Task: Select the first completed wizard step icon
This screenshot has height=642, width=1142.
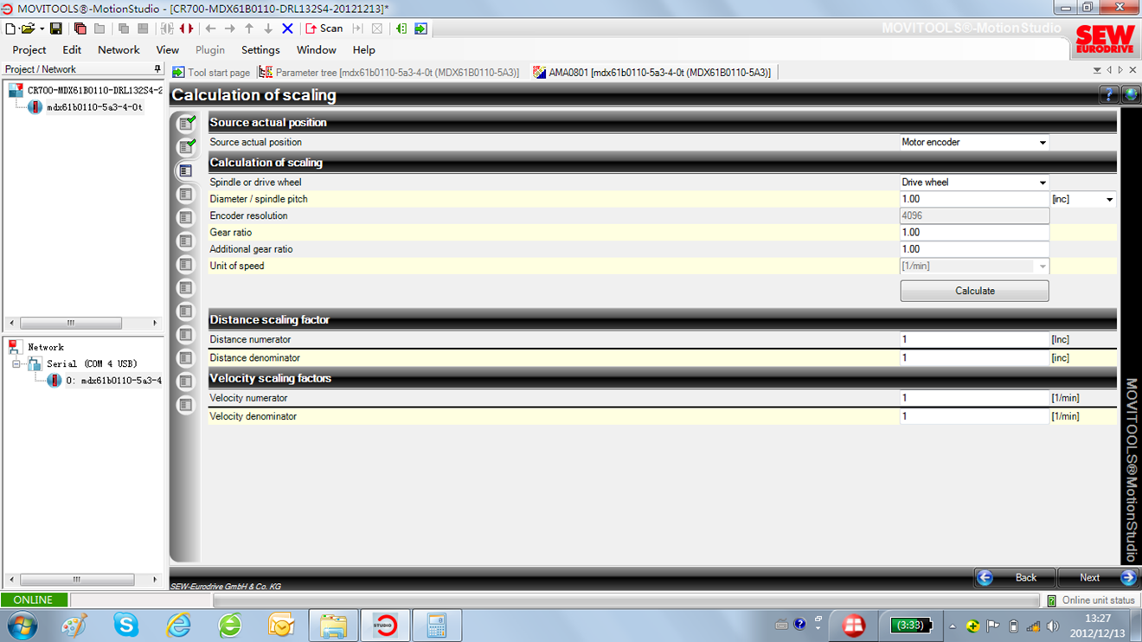Action: [186, 124]
